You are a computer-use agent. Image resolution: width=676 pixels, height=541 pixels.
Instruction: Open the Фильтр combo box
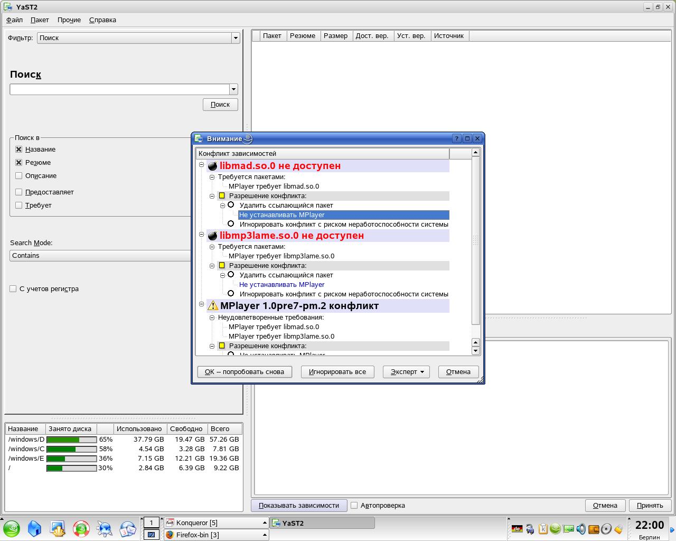[138, 38]
